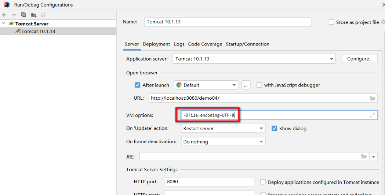This screenshot has width=385, height=195.
Task: Click the IntelliJ IDEA icon in title bar
Action: pos(7,5)
